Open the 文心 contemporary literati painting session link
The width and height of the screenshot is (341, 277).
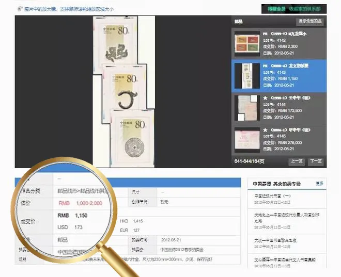tap(285, 259)
